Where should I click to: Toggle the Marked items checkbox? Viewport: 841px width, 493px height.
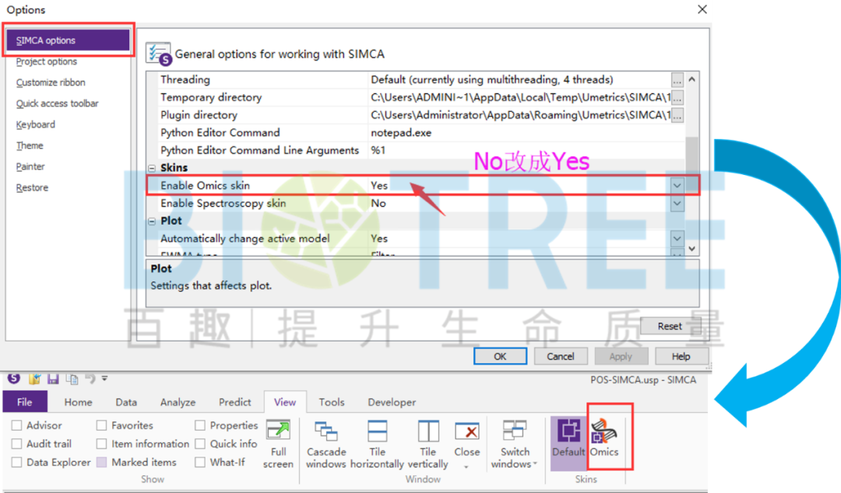tap(102, 462)
